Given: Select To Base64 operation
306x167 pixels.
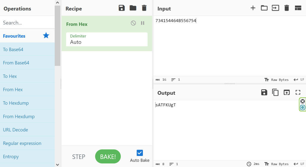Looking at the screenshot, I should coord(13,50).
